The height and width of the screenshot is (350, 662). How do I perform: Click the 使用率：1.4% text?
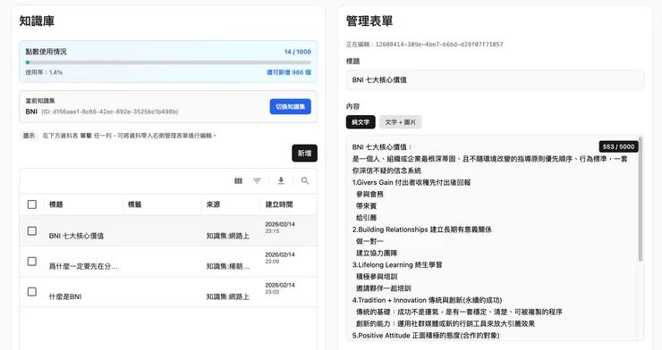44,72
